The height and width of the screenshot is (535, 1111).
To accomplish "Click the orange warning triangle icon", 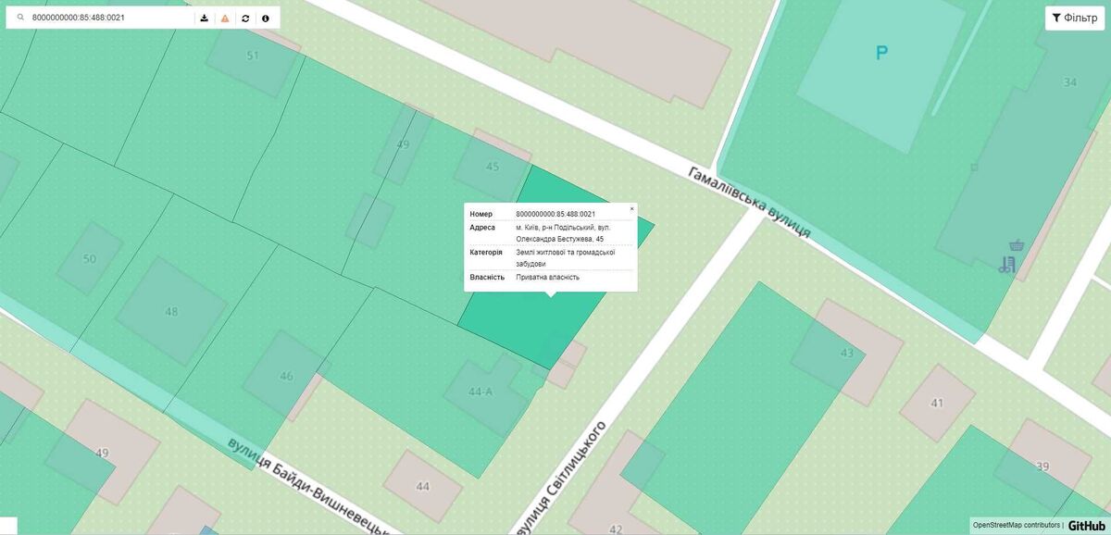I will tap(225, 18).
